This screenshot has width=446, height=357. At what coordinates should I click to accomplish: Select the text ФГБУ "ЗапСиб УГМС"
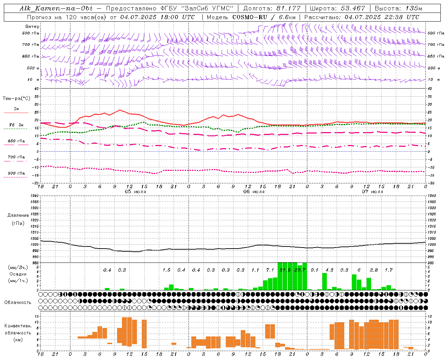tap(197, 8)
